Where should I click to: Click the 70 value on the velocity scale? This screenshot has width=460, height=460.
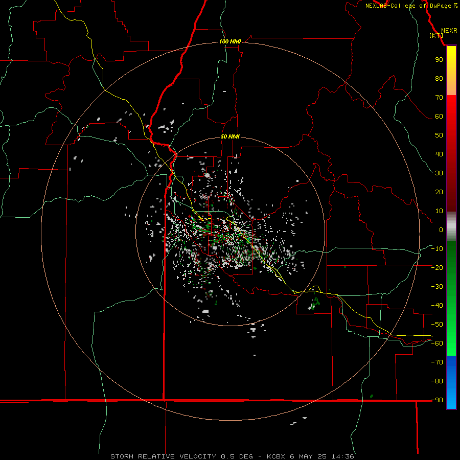pos(439,98)
